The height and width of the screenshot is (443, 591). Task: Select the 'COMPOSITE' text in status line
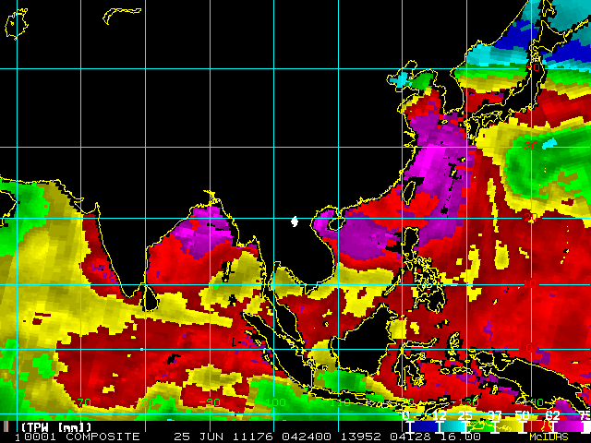click(x=103, y=437)
